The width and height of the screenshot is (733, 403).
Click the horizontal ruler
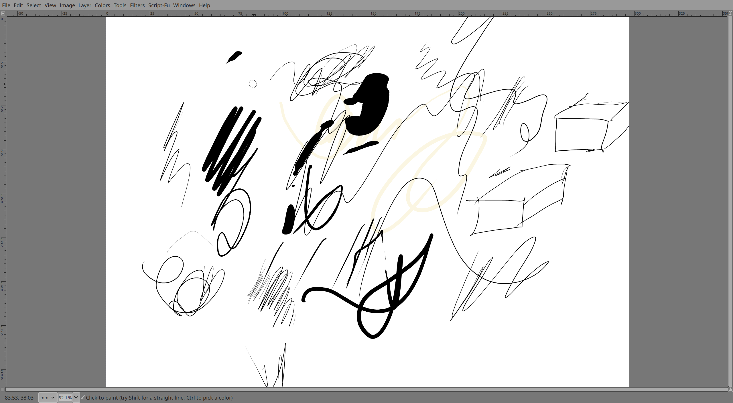[366, 13]
